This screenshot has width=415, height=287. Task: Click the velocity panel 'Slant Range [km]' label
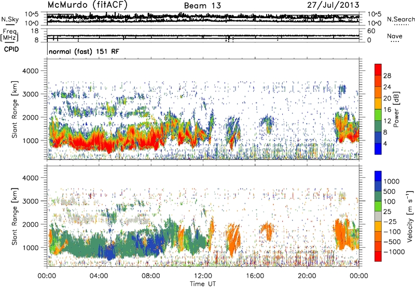click(x=15, y=217)
